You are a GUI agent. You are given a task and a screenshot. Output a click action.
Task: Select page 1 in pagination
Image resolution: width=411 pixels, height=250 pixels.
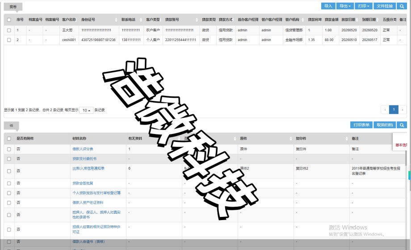click(x=394, y=109)
